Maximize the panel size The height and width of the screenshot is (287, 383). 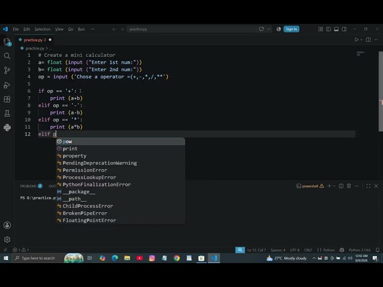368,186
